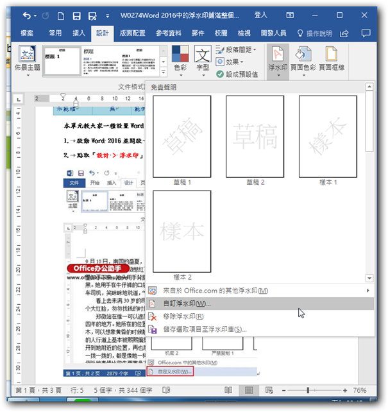Open the 色彩 color palette dropdown
388x412 pixels.
180,61
